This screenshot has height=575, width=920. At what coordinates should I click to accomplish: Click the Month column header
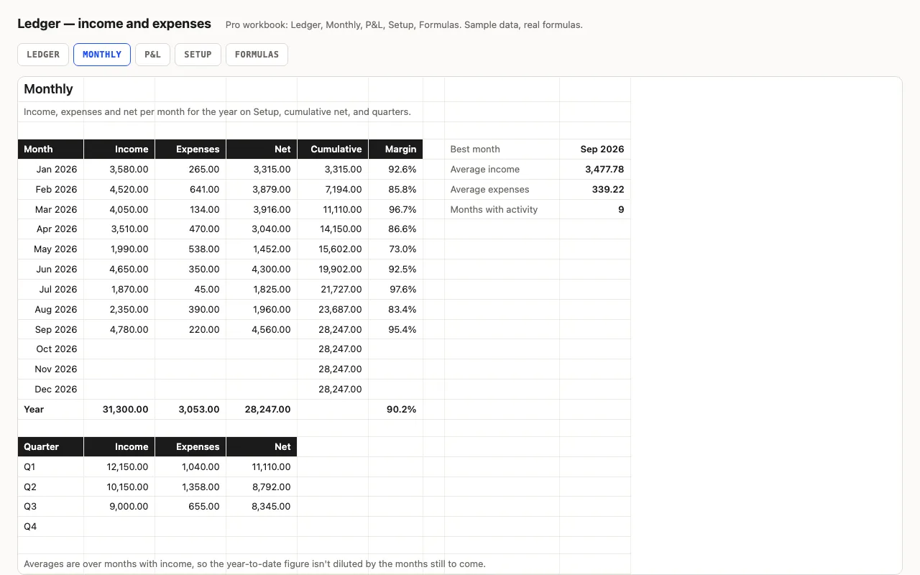click(x=51, y=149)
